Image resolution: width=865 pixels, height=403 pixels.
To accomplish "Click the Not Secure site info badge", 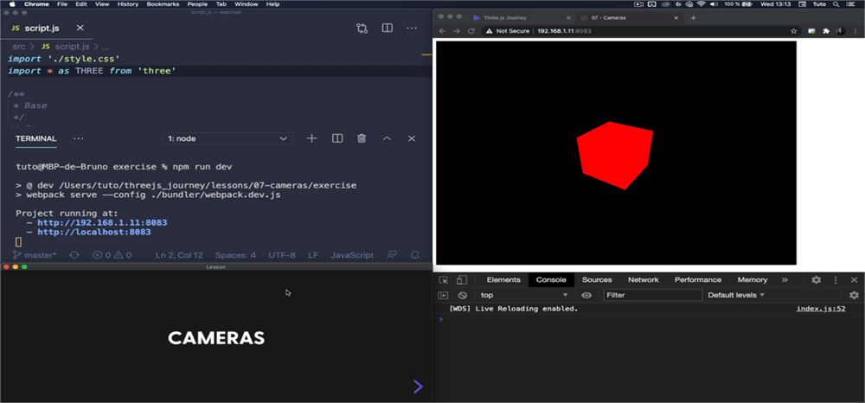I will (x=508, y=31).
